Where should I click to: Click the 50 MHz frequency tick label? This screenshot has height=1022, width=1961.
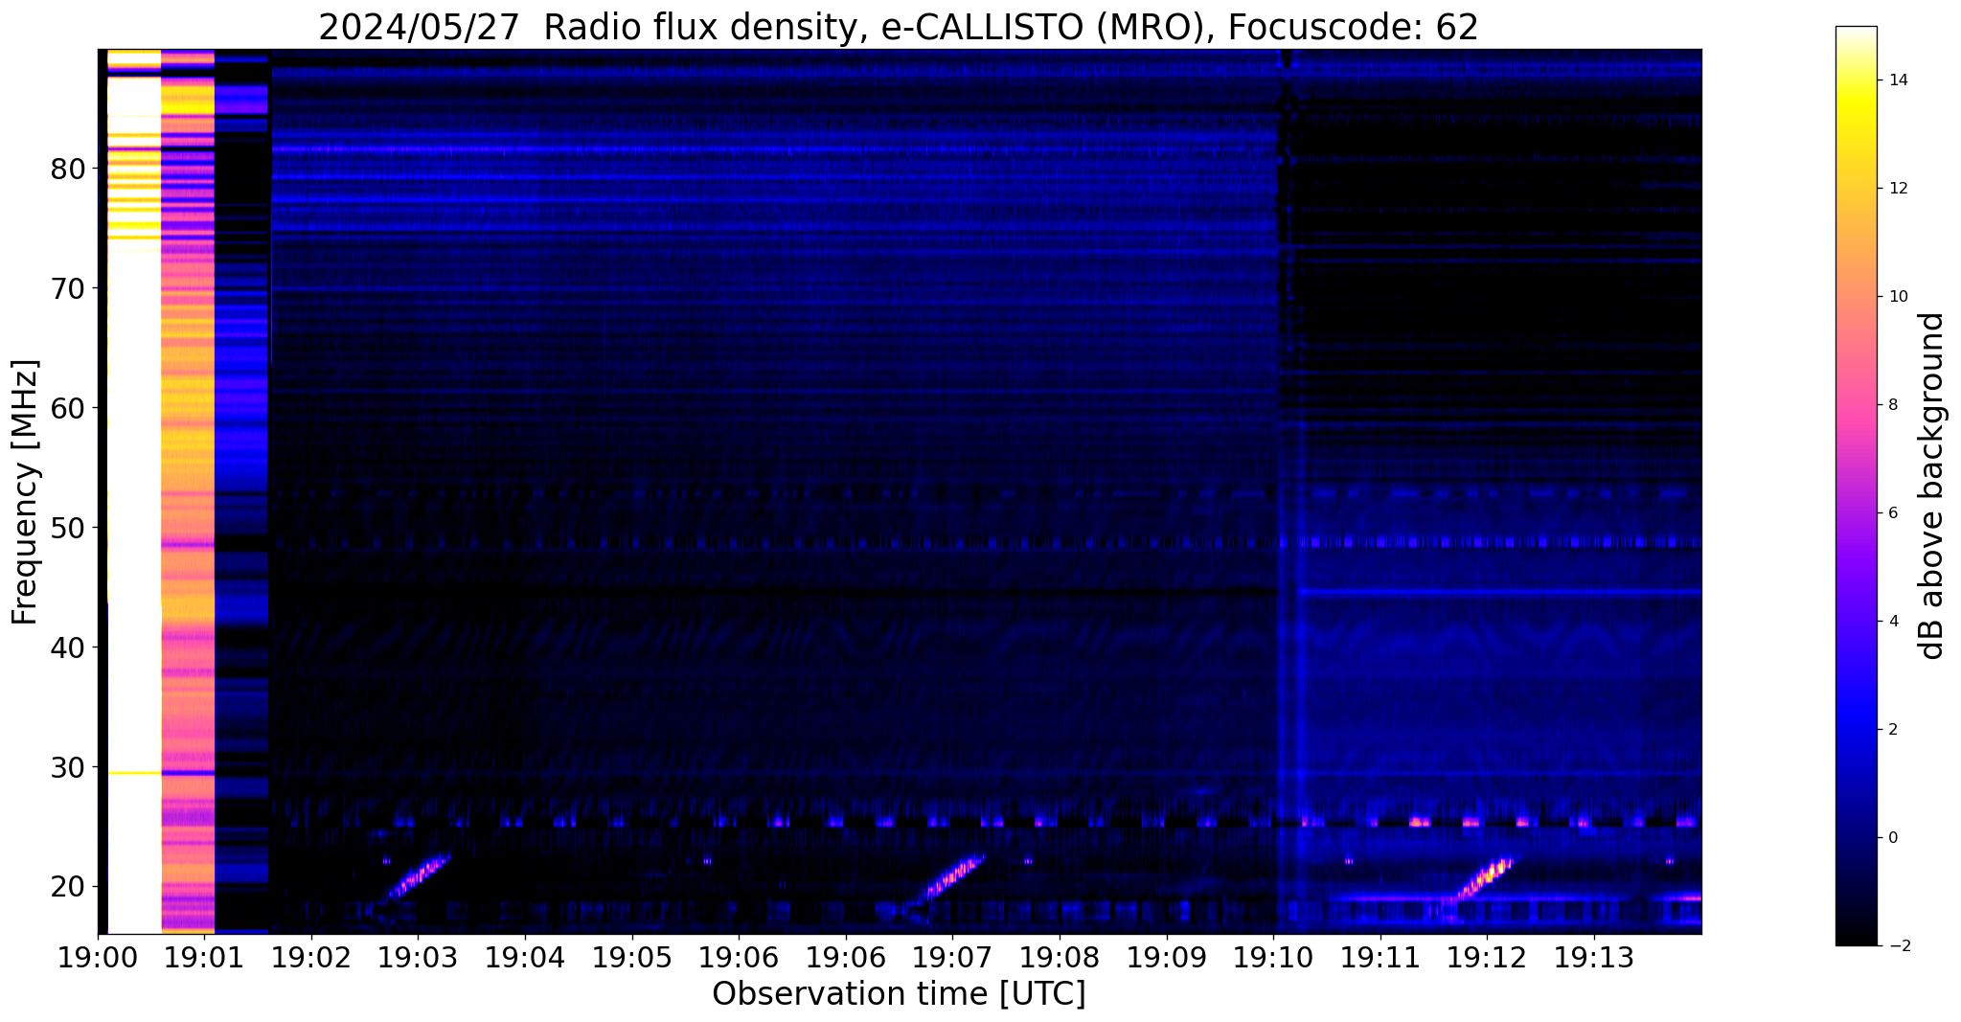(x=68, y=528)
